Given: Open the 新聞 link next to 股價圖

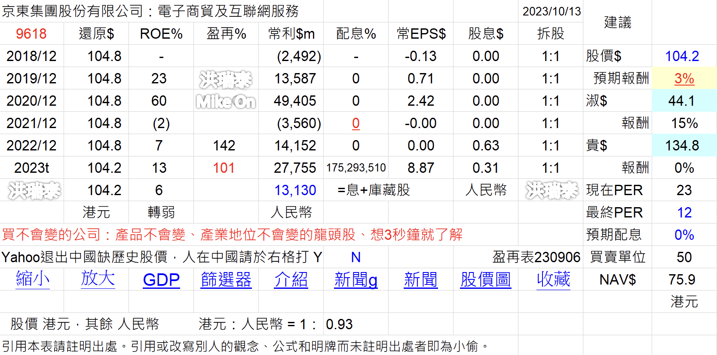Looking at the screenshot, I should coord(421,279).
